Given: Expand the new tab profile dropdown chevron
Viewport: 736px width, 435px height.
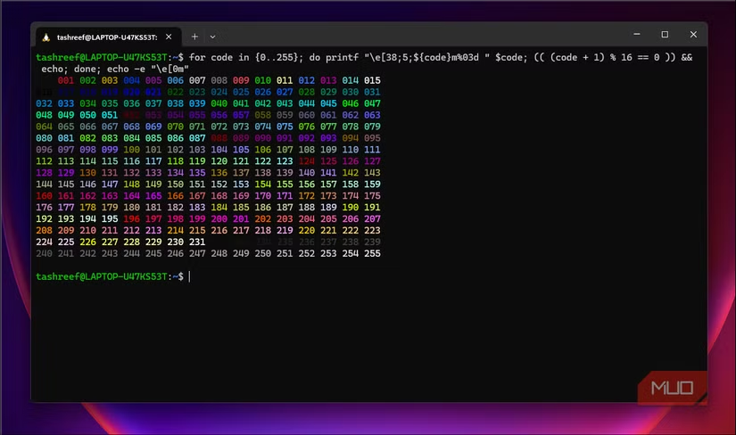Looking at the screenshot, I should (212, 37).
